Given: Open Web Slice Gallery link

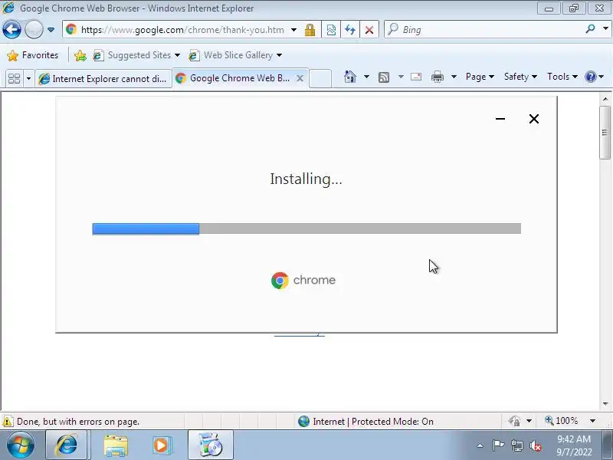Looking at the screenshot, I should tap(235, 55).
